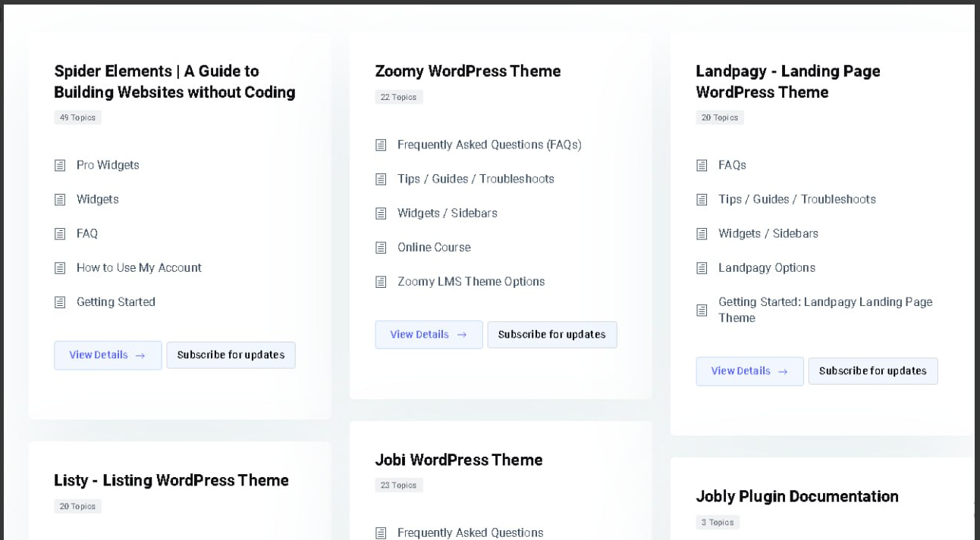Open the Landpagy Options topic
This screenshot has width=980, height=540.
tap(767, 267)
